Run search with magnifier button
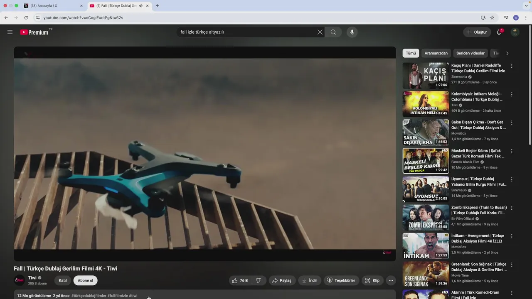The height and width of the screenshot is (299, 532). click(x=333, y=32)
